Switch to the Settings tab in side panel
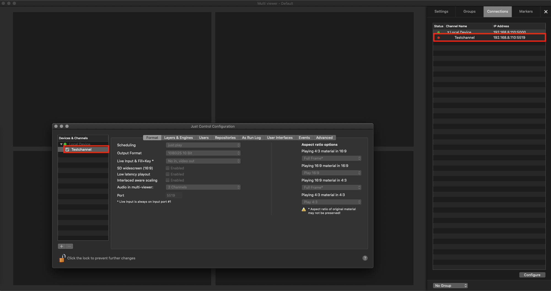Screen dimensions: 551x291 coord(441,12)
